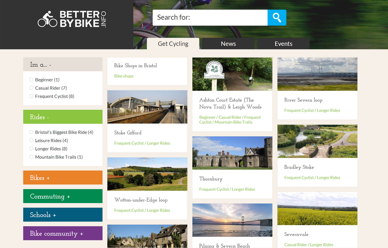Switch to the News tab
Screen dimensions: 388x248
pos(228,44)
